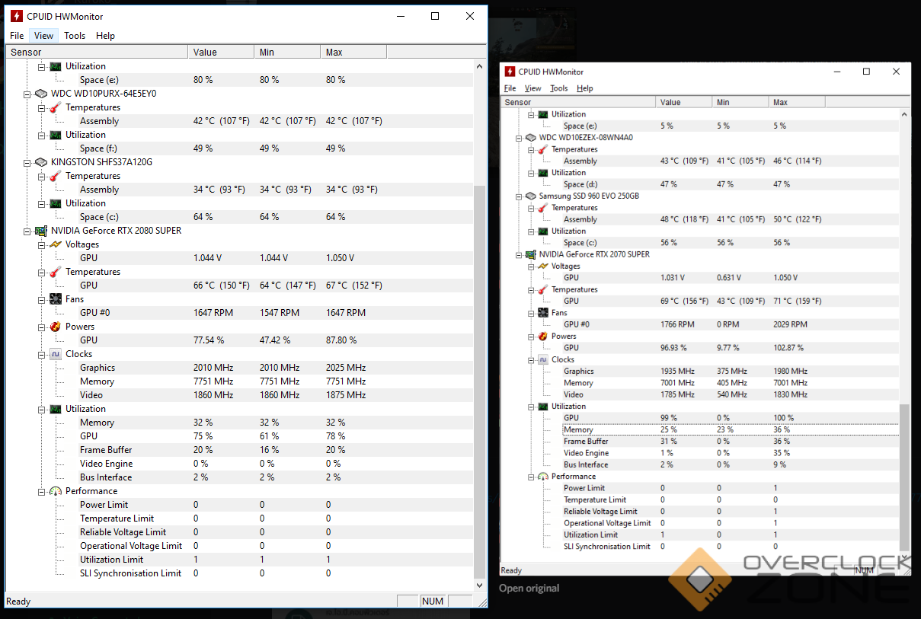Click the Fans icon under RTX 2070 SUPER

[542, 313]
